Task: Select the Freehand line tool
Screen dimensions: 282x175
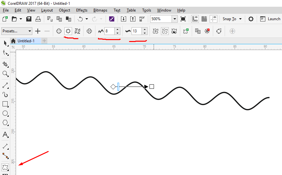Action: click(5, 85)
